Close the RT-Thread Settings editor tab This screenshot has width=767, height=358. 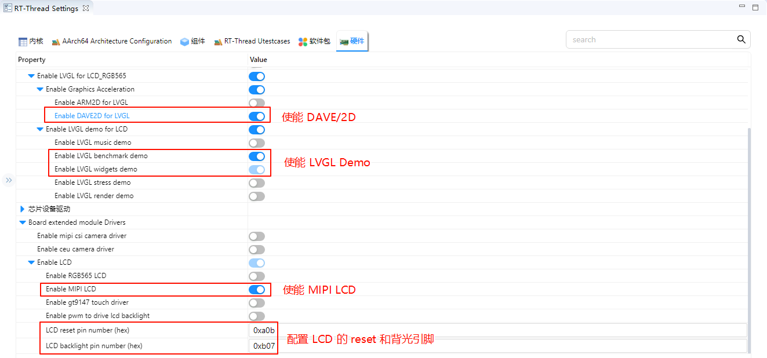85,9
